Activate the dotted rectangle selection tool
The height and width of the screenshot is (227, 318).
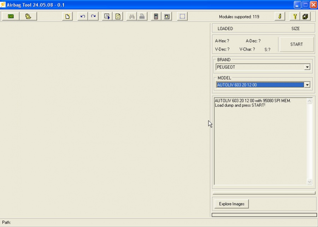[182, 16]
